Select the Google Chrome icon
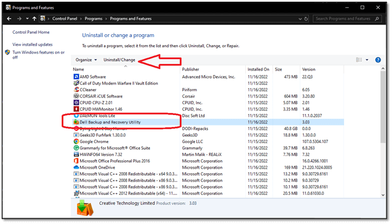The height and width of the screenshot is (224, 392). coord(76,141)
